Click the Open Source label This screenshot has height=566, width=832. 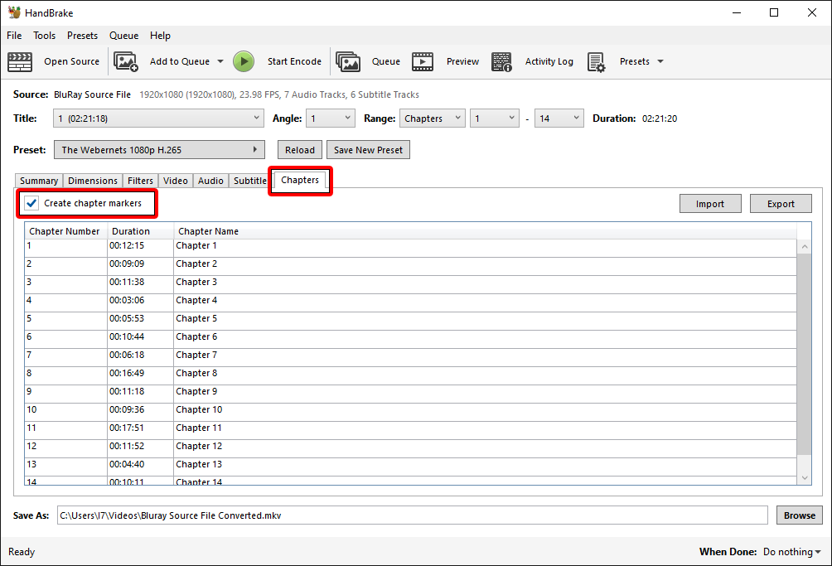click(x=71, y=61)
